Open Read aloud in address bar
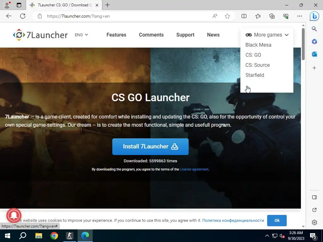 pos(215,16)
